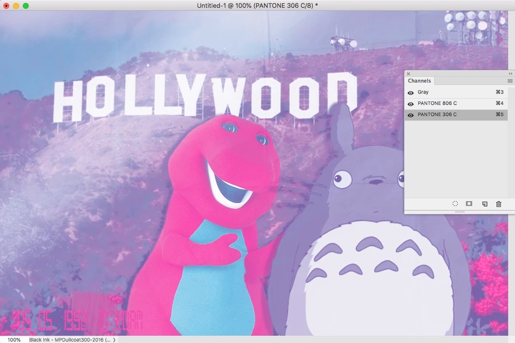Maximize the document window green button

pos(26,5)
